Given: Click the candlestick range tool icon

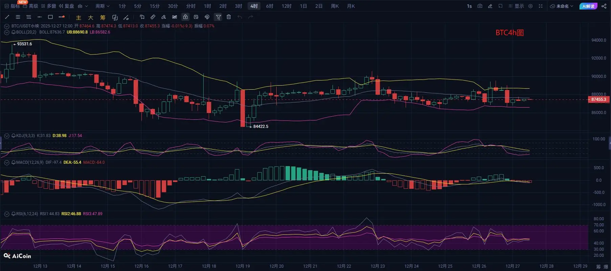Looking at the screenshot, I should click(175, 17).
